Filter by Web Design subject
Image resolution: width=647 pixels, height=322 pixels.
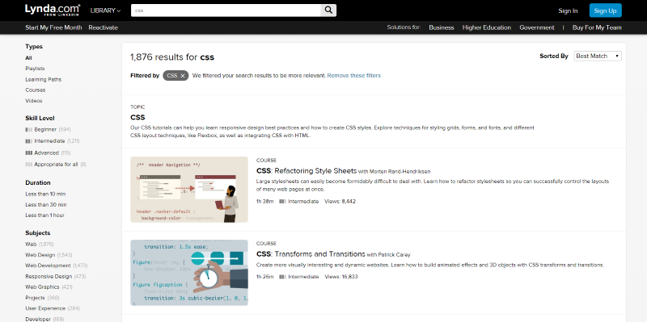coord(49,255)
